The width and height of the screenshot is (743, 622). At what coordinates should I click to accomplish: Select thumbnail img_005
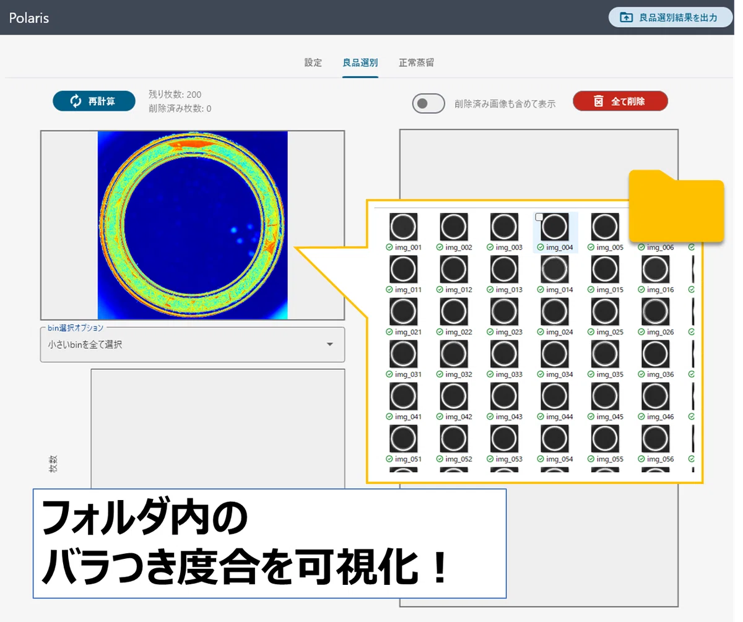tap(606, 227)
